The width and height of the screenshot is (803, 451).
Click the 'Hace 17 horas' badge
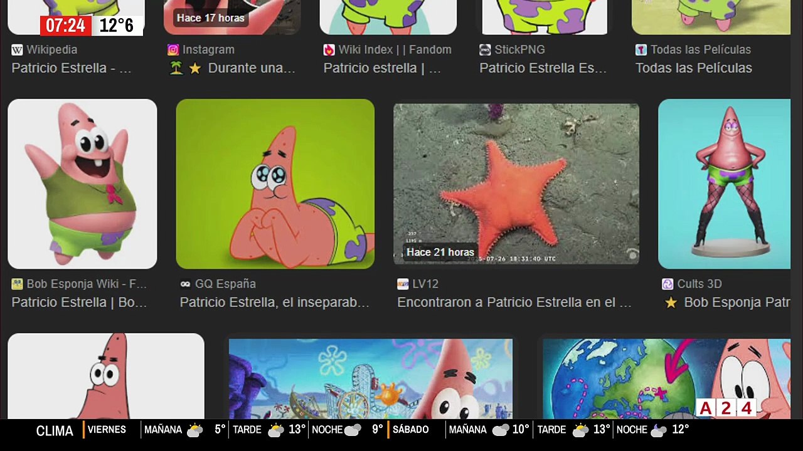coord(210,18)
